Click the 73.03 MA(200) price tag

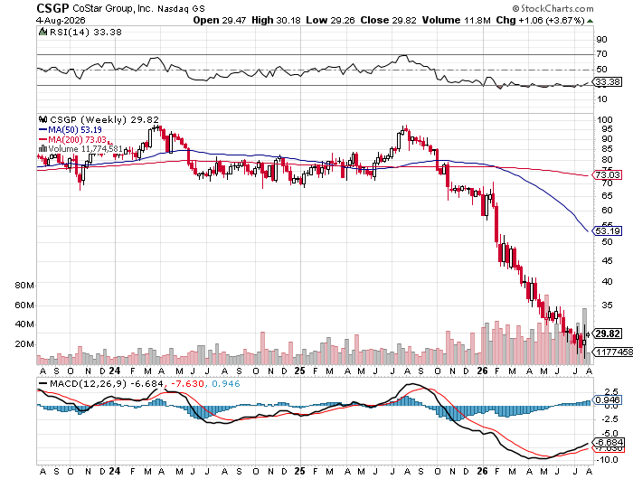[608, 174]
